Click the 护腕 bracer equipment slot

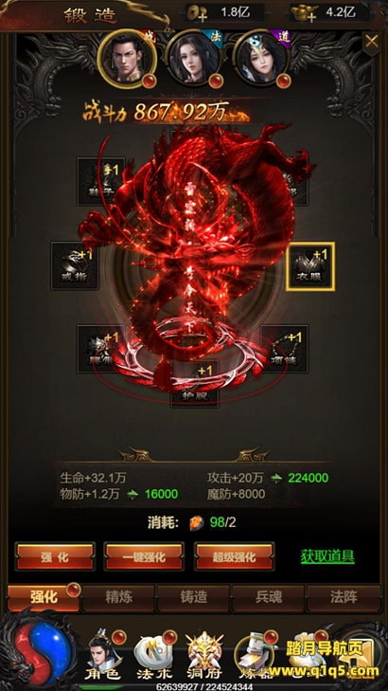coord(194,384)
